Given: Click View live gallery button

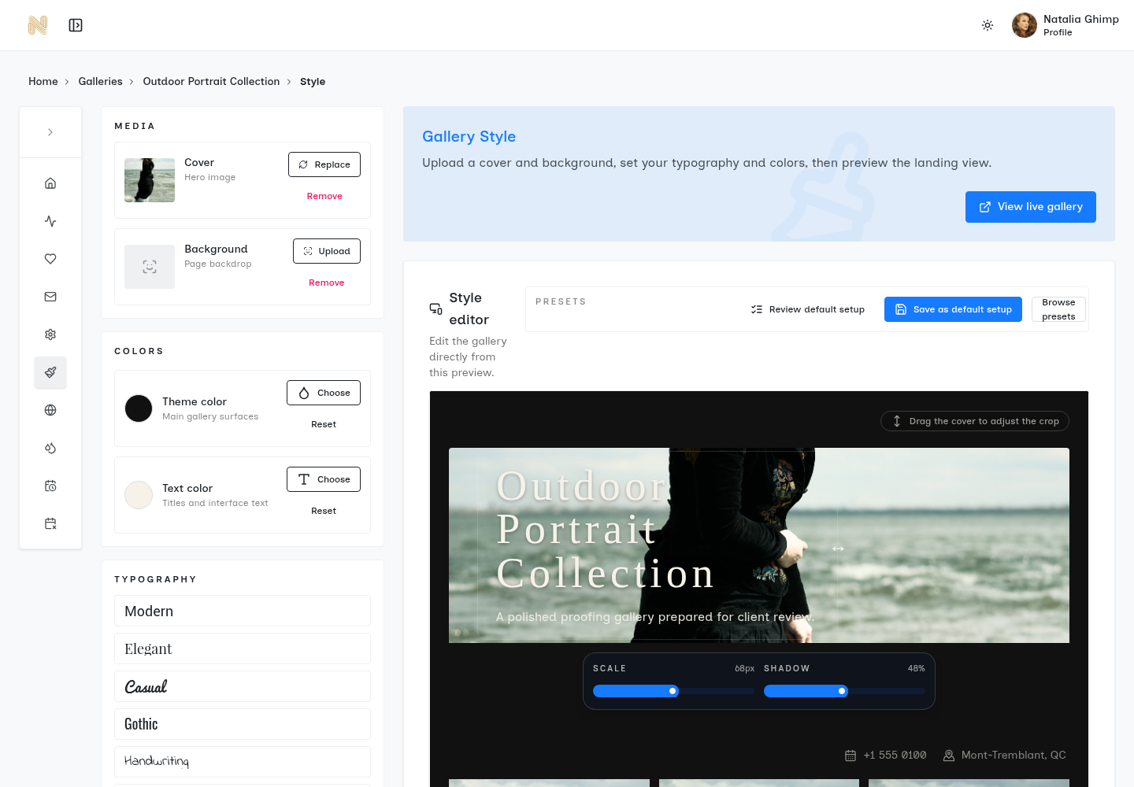Looking at the screenshot, I should coord(1031,207).
